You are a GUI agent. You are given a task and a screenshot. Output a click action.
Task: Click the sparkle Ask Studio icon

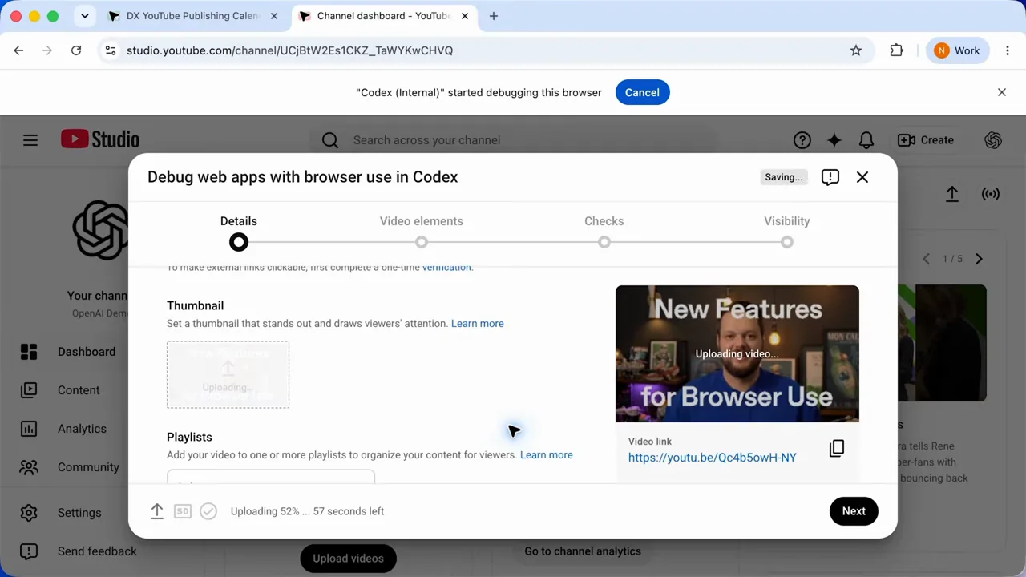[834, 140]
